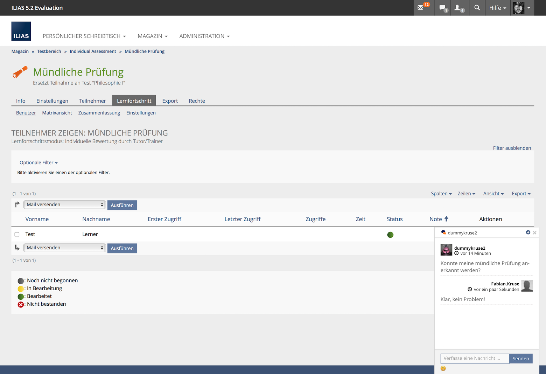
Task: Tick the checkbox for Test Lerner
Action: pyautogui.click(x=17, y=234)
